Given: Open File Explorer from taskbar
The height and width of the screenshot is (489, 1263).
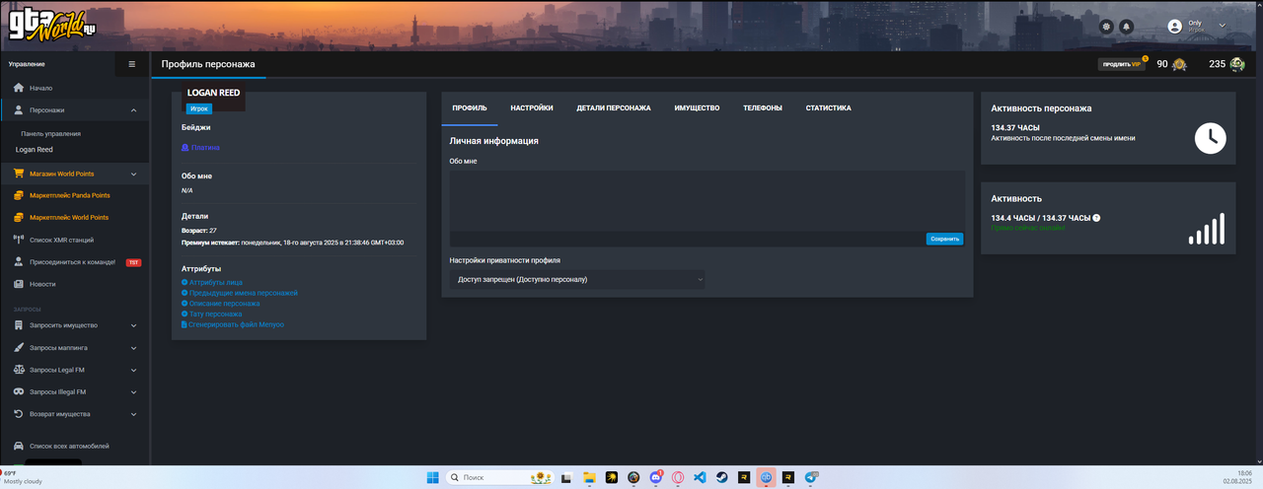Looking at the screenshot, I should point(589,477).
